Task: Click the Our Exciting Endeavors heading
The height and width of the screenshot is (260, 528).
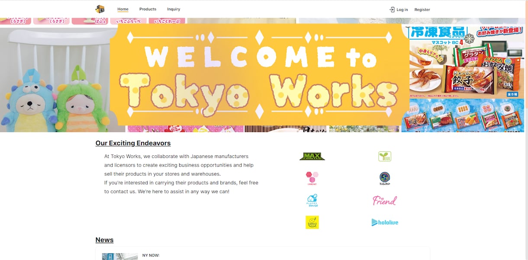Action: click(133, 143)
